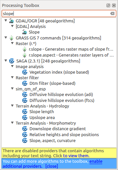Screen dimensions: 118x170
Task: Click the GRASS GIS 7 provider icon
Action: pyautogui.click(x=11, y=38)
